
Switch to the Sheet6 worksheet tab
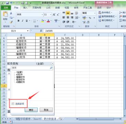[37, 119]
